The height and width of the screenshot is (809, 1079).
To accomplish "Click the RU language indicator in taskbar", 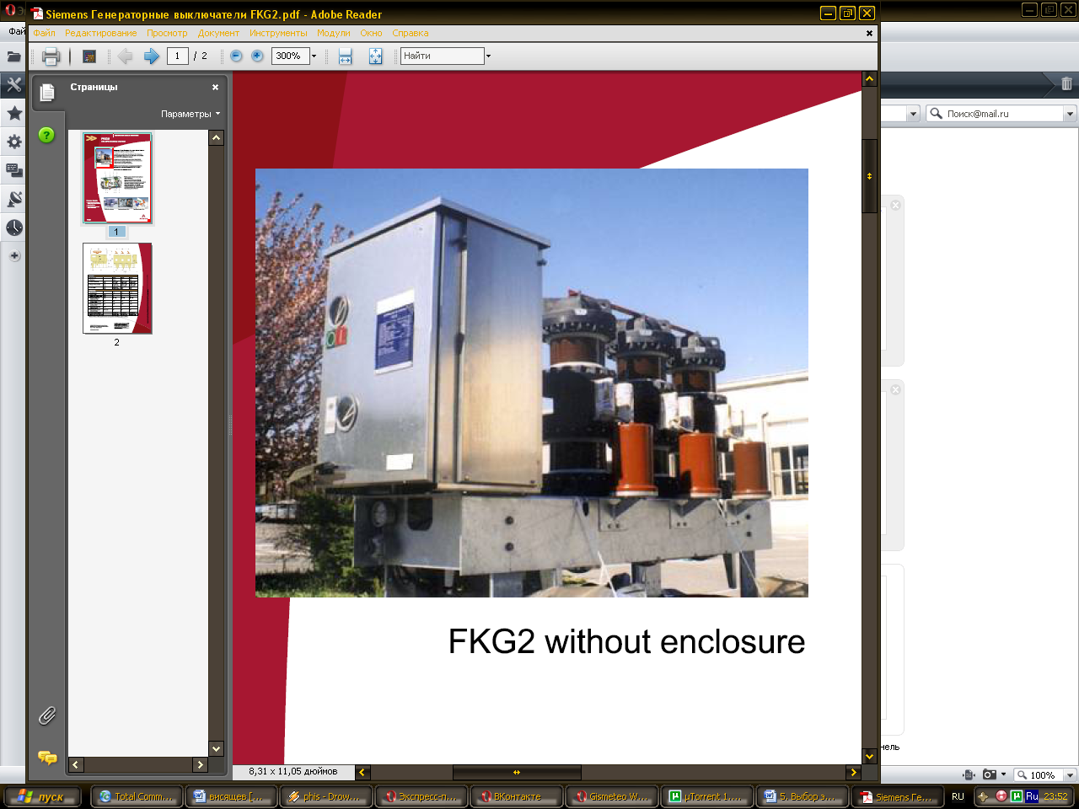I will 958,796.
